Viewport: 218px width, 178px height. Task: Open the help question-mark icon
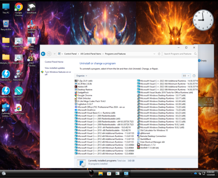(194, 76)
